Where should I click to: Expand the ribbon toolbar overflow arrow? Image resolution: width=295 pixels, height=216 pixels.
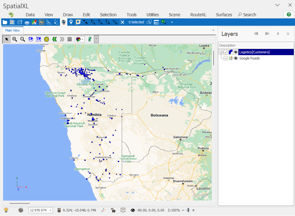coord(172,22)
